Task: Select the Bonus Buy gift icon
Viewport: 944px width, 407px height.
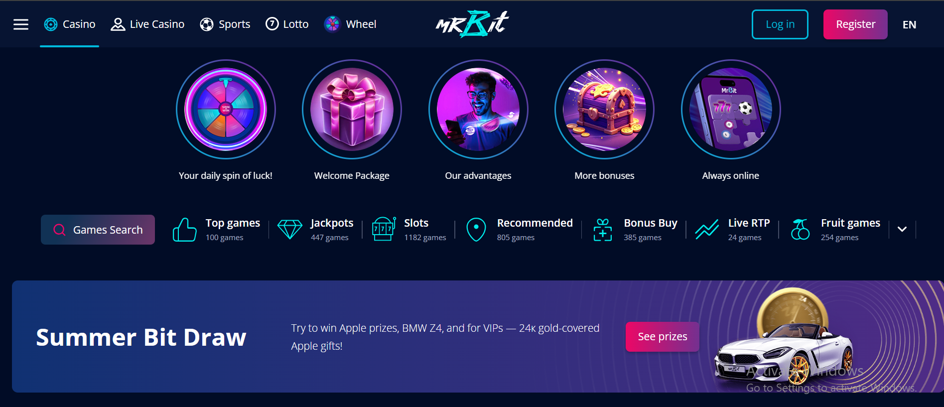Action: coord(602,230)
